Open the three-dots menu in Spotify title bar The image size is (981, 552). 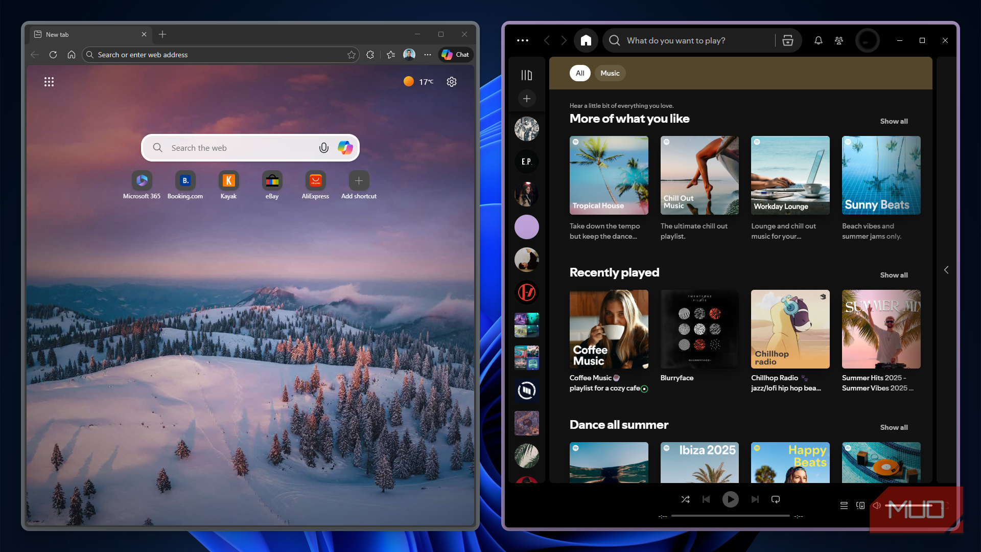coord(523,40)
